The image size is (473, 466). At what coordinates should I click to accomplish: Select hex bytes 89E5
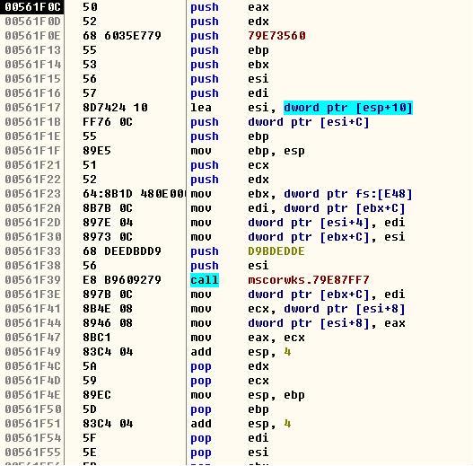coord(97,151)
